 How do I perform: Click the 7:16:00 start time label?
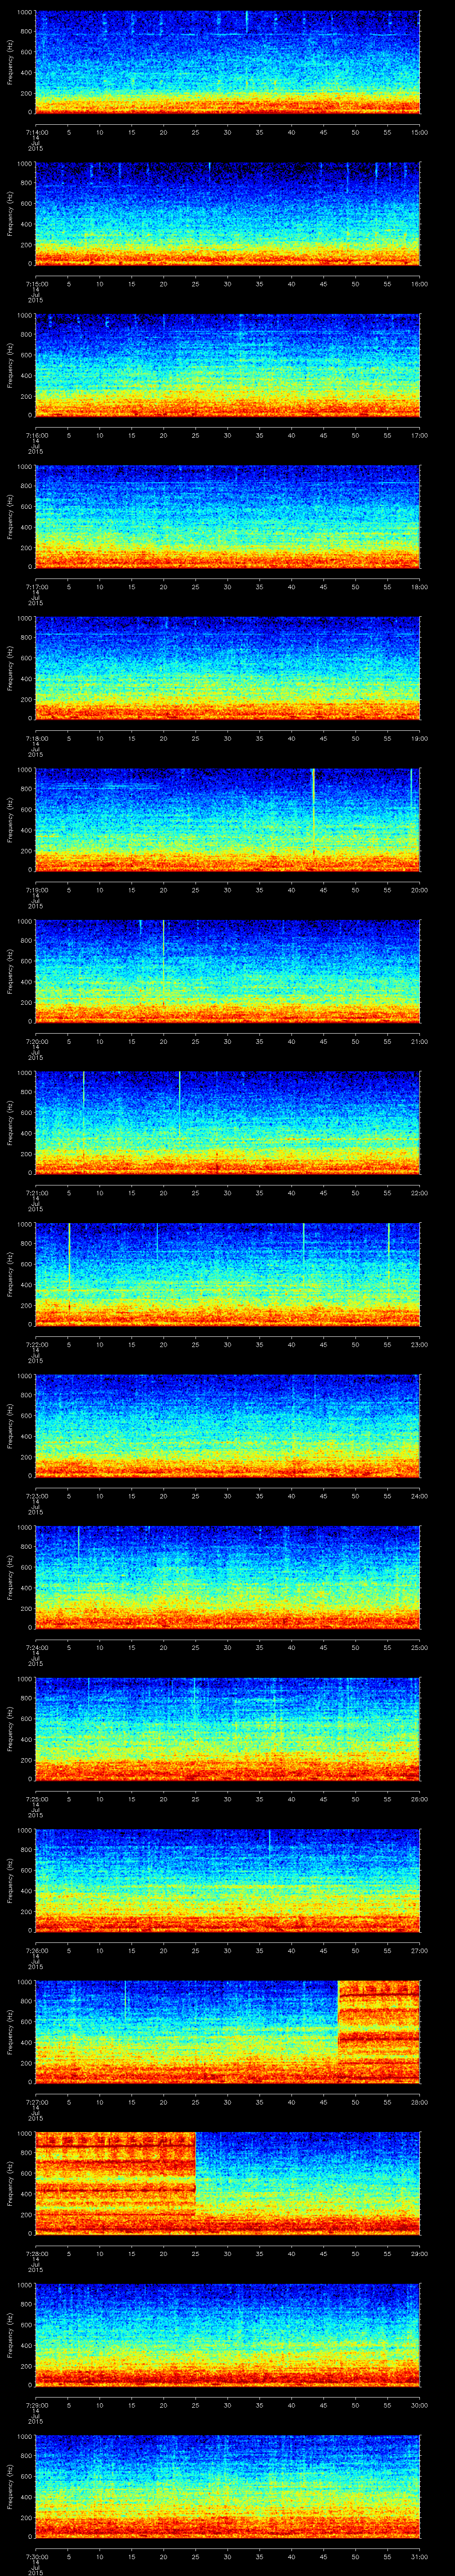click(36, 435)
